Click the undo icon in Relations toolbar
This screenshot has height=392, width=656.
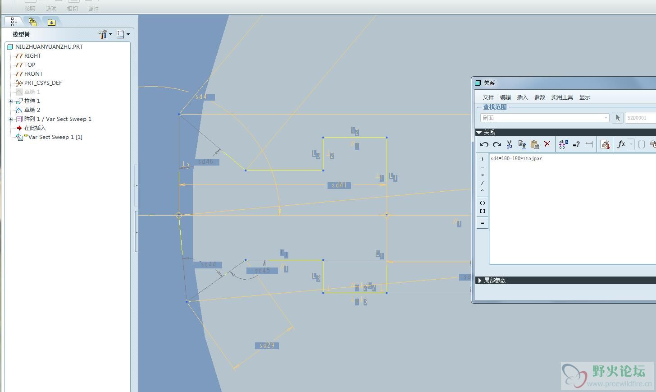484,144
